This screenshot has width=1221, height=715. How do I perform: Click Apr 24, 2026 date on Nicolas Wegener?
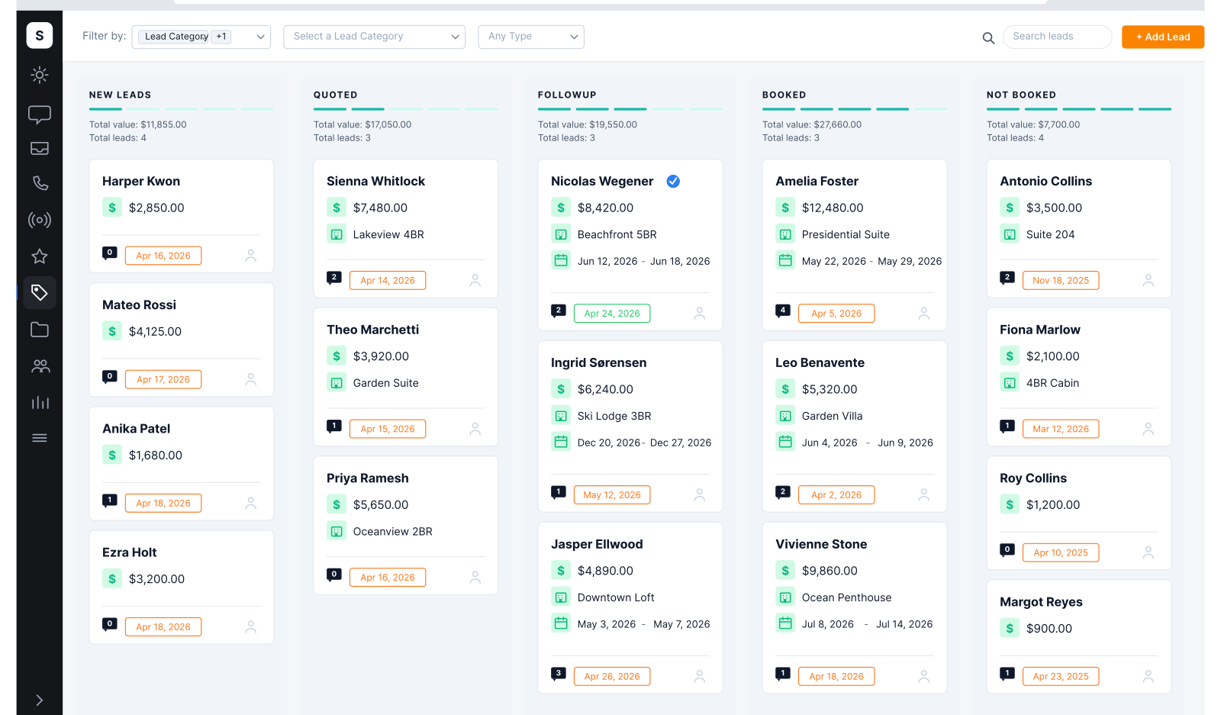tap(612, 314)
